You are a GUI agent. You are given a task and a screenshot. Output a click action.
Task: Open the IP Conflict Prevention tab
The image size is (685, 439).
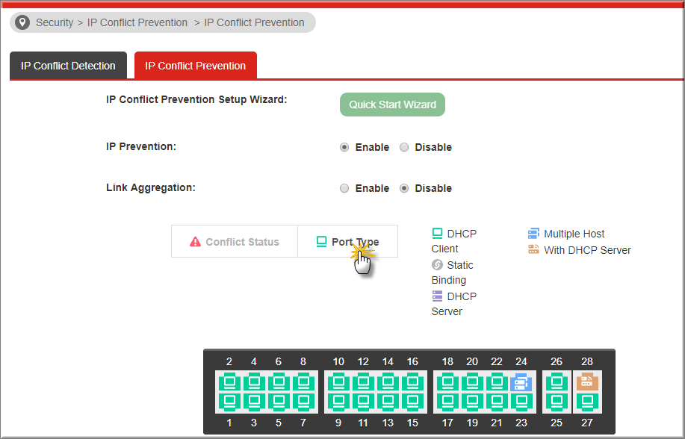click(x=195, y=66)
